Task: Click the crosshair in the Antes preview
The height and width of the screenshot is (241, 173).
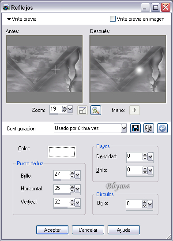Action: point(56,70)
